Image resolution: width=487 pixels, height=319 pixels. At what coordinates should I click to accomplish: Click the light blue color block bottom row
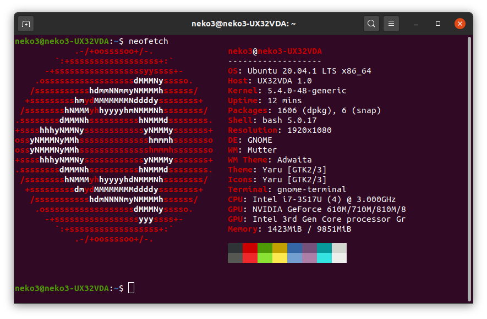tap(295, 258)
